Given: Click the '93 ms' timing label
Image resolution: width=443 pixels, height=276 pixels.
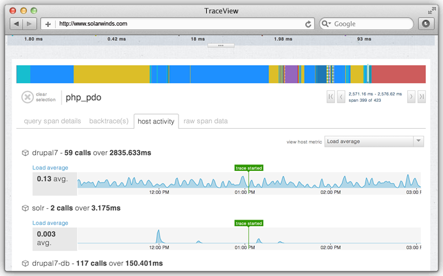Looking at the screenshot, I should [364, 39].
